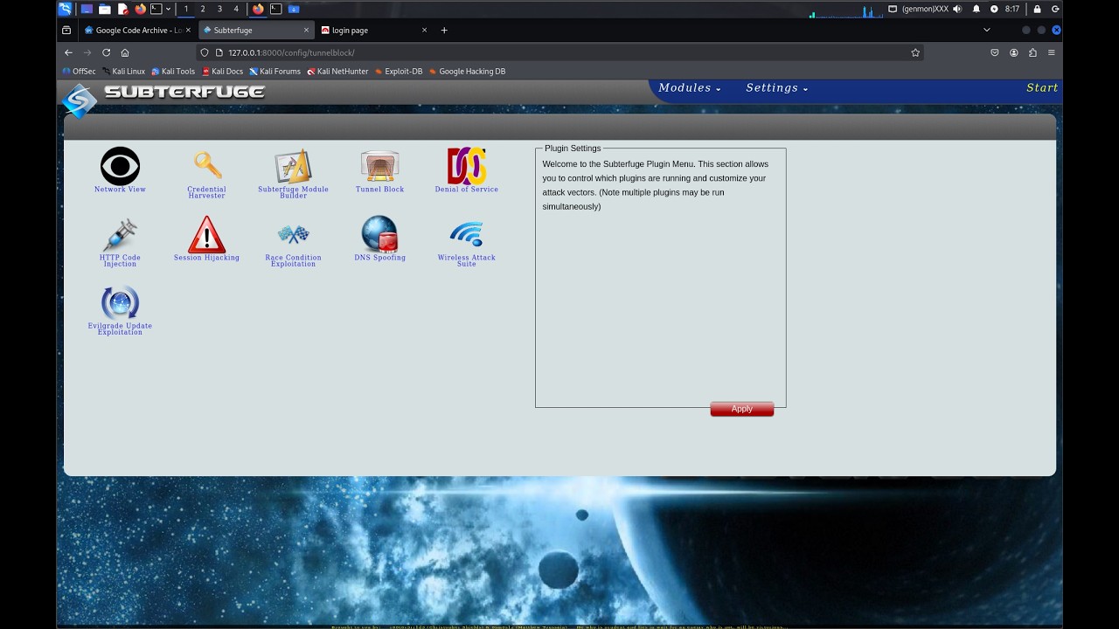Click the URL address bar field
This screenshot has width=1119, height=629.
[559, 52]
